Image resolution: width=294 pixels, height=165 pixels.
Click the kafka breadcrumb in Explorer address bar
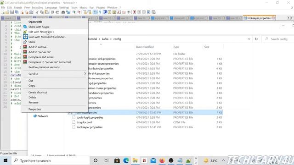coord(105,39)
